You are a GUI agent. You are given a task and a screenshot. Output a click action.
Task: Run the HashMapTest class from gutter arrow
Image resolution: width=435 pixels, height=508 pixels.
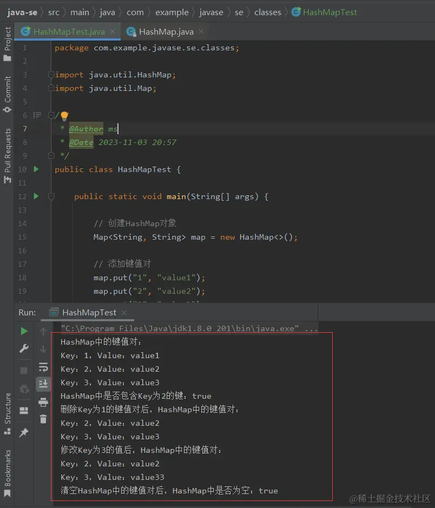(36, 169)
